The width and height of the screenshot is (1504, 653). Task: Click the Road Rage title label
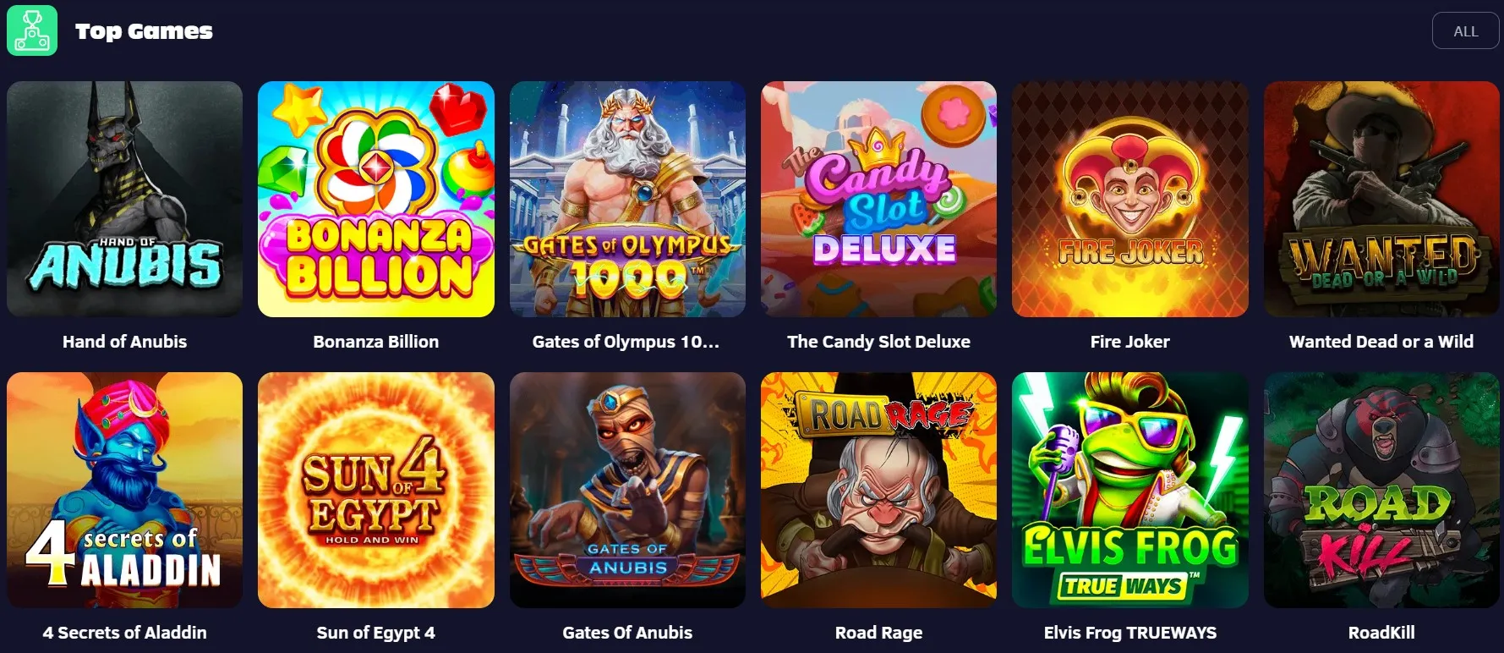pyautogui.click(x=878, y=633)
